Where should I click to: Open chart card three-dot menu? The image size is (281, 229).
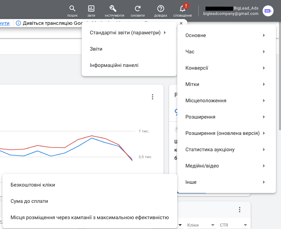(152, 97)
